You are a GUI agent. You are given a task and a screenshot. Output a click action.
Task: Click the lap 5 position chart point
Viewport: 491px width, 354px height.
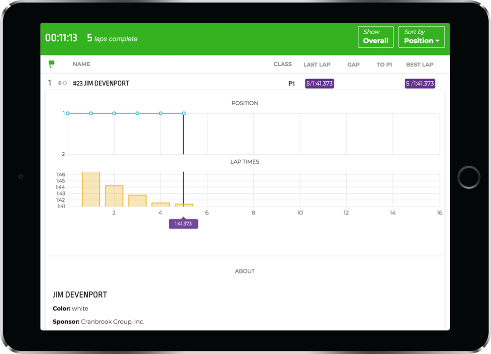(x=184, y=113)
